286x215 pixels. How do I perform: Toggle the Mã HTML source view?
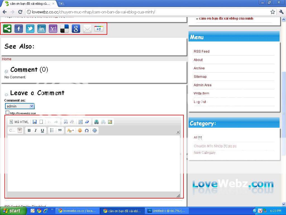[x=19, y=122]
